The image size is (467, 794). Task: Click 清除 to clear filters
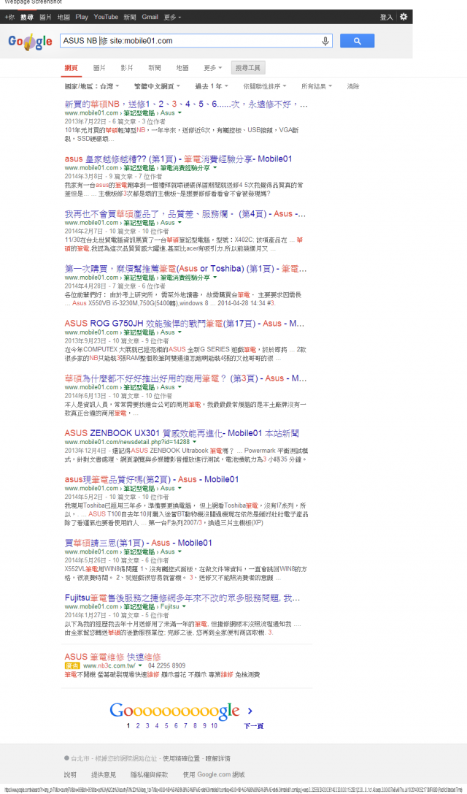tap(353, 86)
